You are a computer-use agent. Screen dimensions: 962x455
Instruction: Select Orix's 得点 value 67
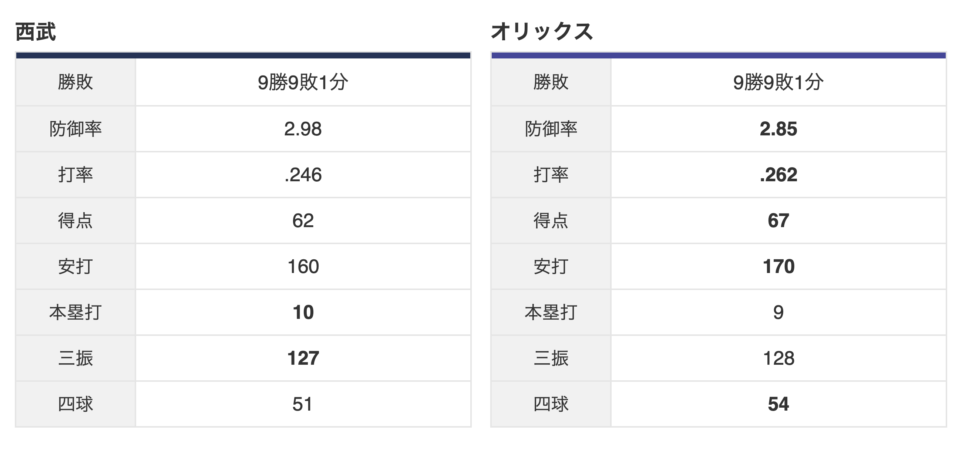(778, 220)
